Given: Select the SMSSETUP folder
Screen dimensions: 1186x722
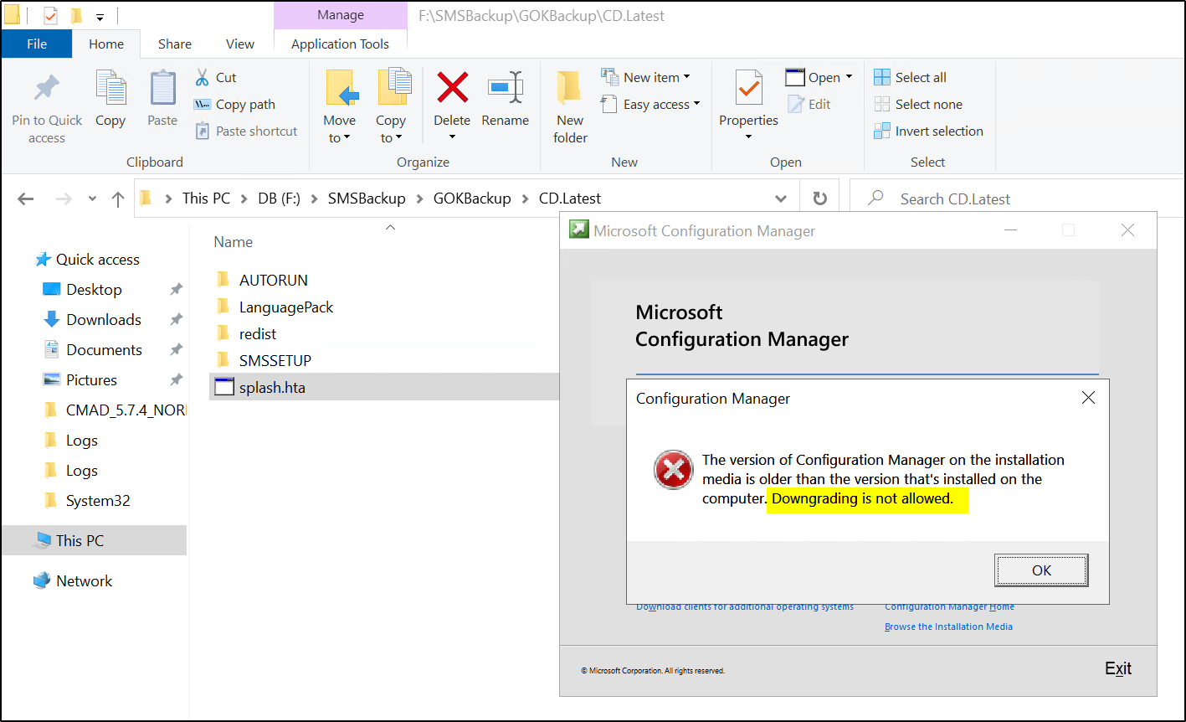Looking at the screenshot, I should (275, 360).
